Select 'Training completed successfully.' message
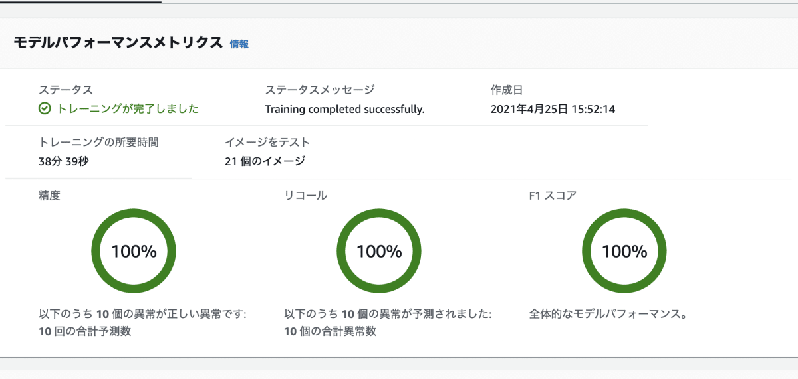 pos(344,109)
